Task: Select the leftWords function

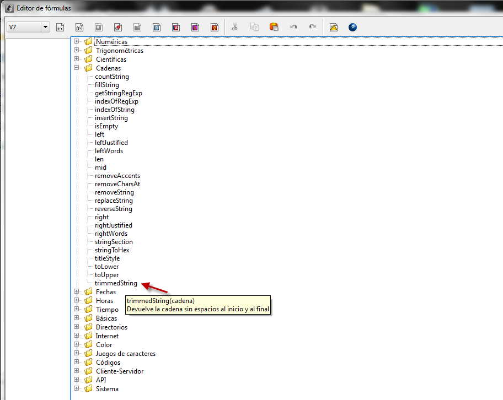Action: pyautogui.click(x=109, y=151)
